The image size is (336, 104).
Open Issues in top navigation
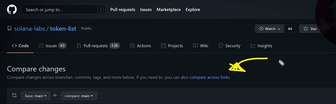click(x=146, y=10)
